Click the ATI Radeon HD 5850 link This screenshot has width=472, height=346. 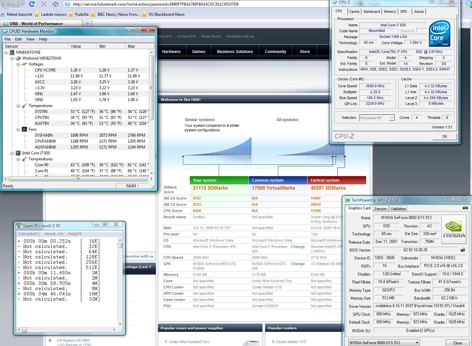click(x=73, y=340)
